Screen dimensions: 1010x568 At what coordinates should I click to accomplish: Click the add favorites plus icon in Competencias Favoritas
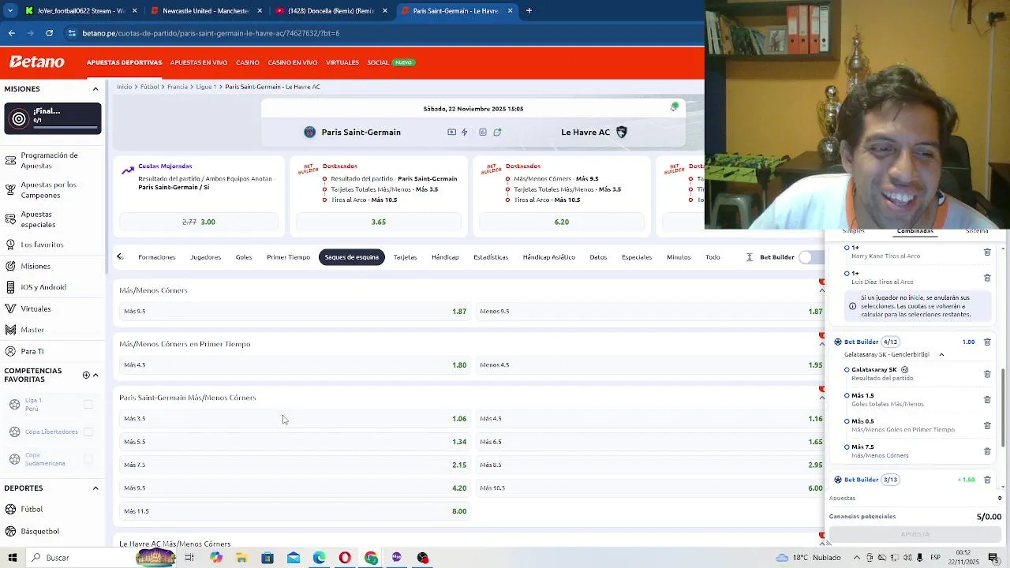pos(86,375)
